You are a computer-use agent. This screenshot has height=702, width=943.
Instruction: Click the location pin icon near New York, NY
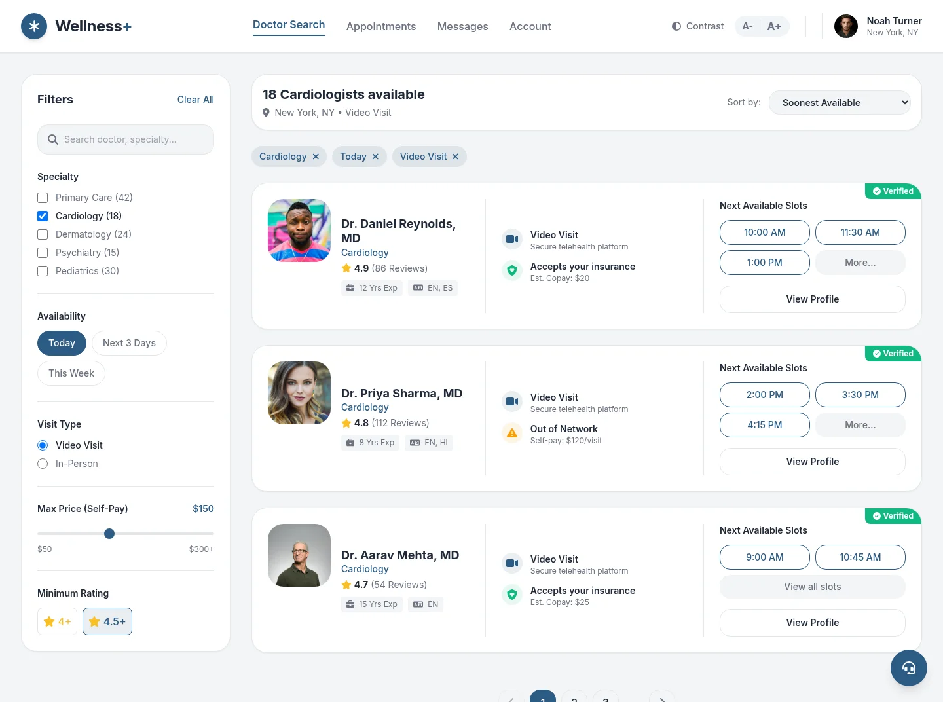tap(267, 112)
